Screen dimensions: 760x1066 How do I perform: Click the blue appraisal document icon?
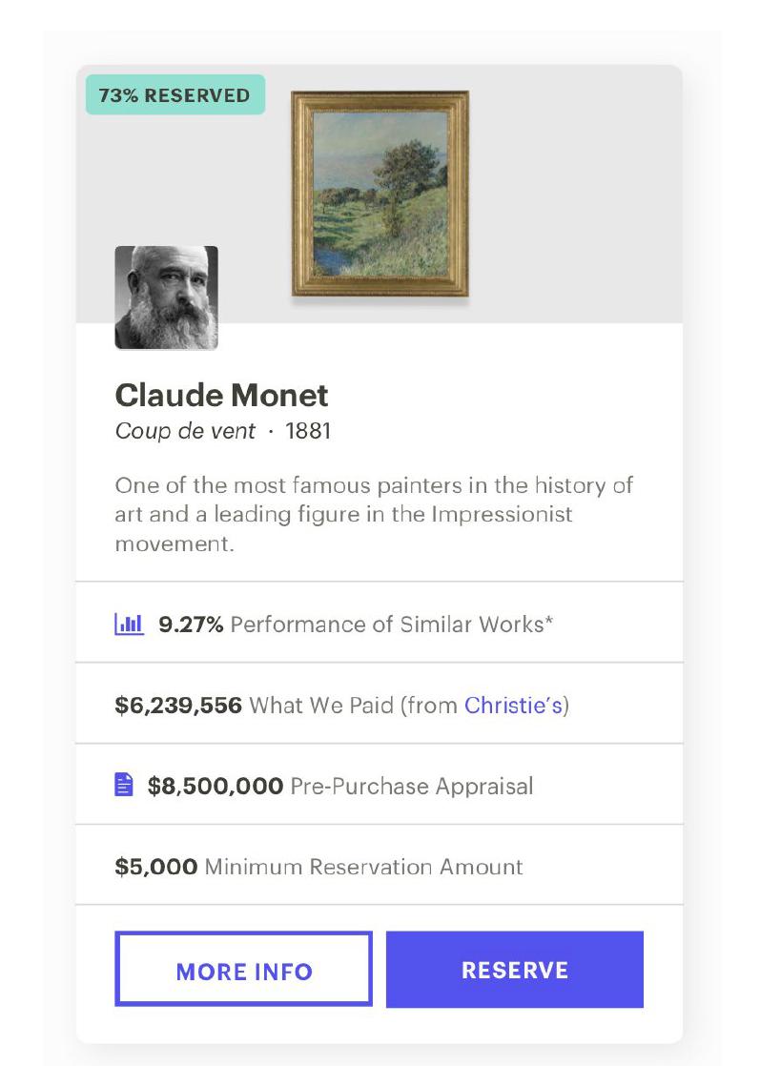(x=124, y=786)
